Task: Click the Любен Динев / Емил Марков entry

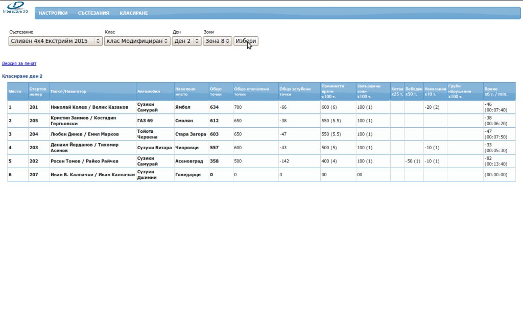Action: (84, 134)
